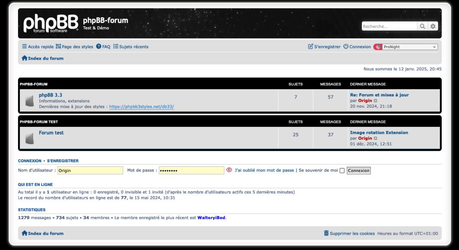Click the phpBB 3.3 forum folder icon
The width and height of the screenshot is (459, 250).
(x=29, y=101)
